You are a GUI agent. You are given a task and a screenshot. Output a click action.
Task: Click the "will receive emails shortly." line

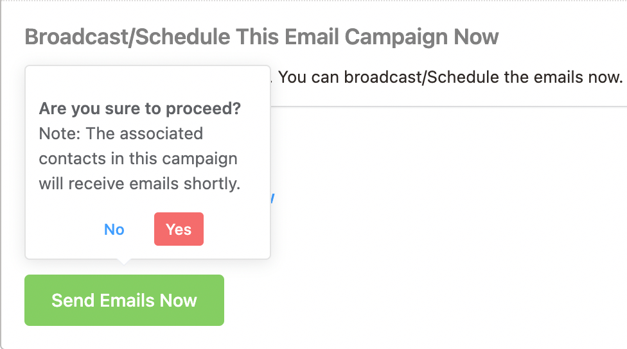139,183
